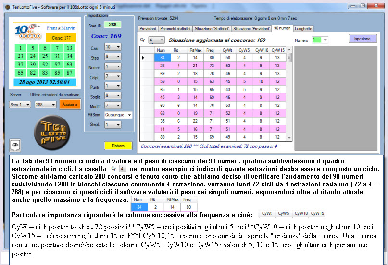Select the Num cell 35 in the table
Viewport: 388px width, 265px height.
pyautogui.click(x=163, y=121)
